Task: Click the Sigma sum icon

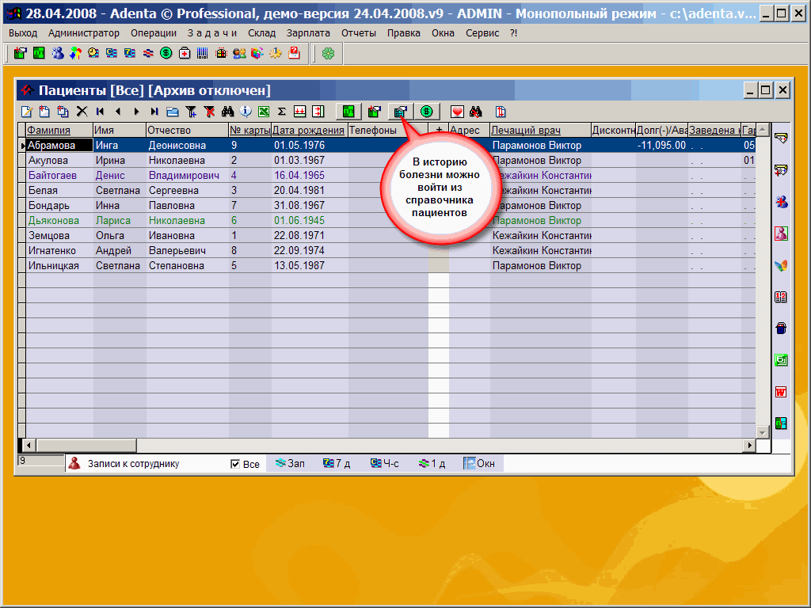Action: coord(281,112)
